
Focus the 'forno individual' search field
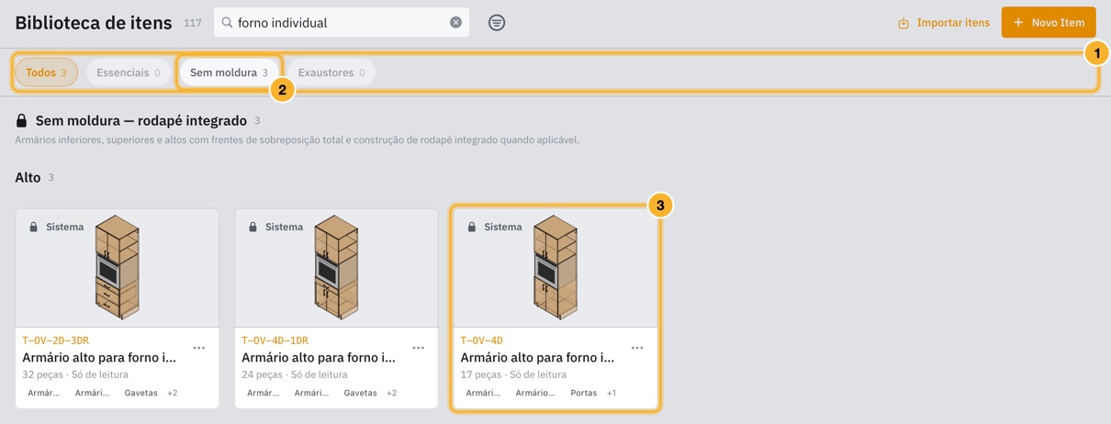click(x=342, y=22)
